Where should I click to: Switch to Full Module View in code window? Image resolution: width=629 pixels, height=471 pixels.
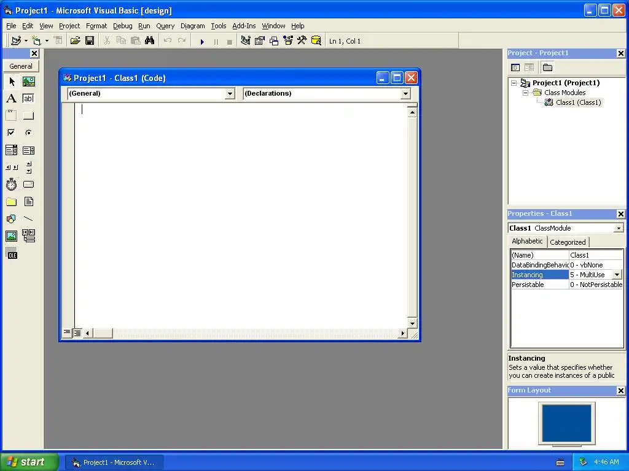point(77,332)
